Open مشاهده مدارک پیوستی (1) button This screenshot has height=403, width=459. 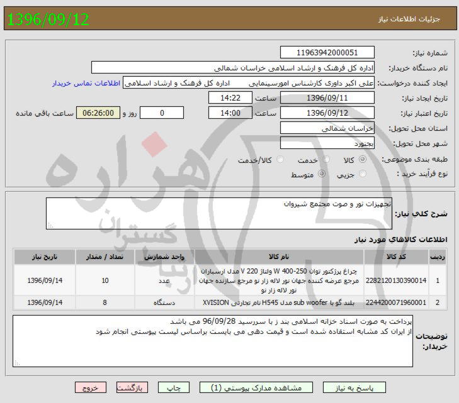coord(256,387)
